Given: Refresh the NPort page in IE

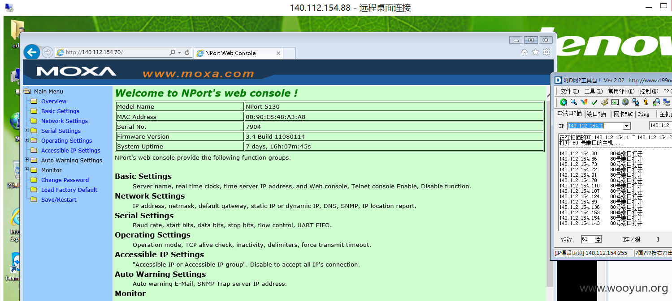Looking at the screenshot, I should [187, 52].
